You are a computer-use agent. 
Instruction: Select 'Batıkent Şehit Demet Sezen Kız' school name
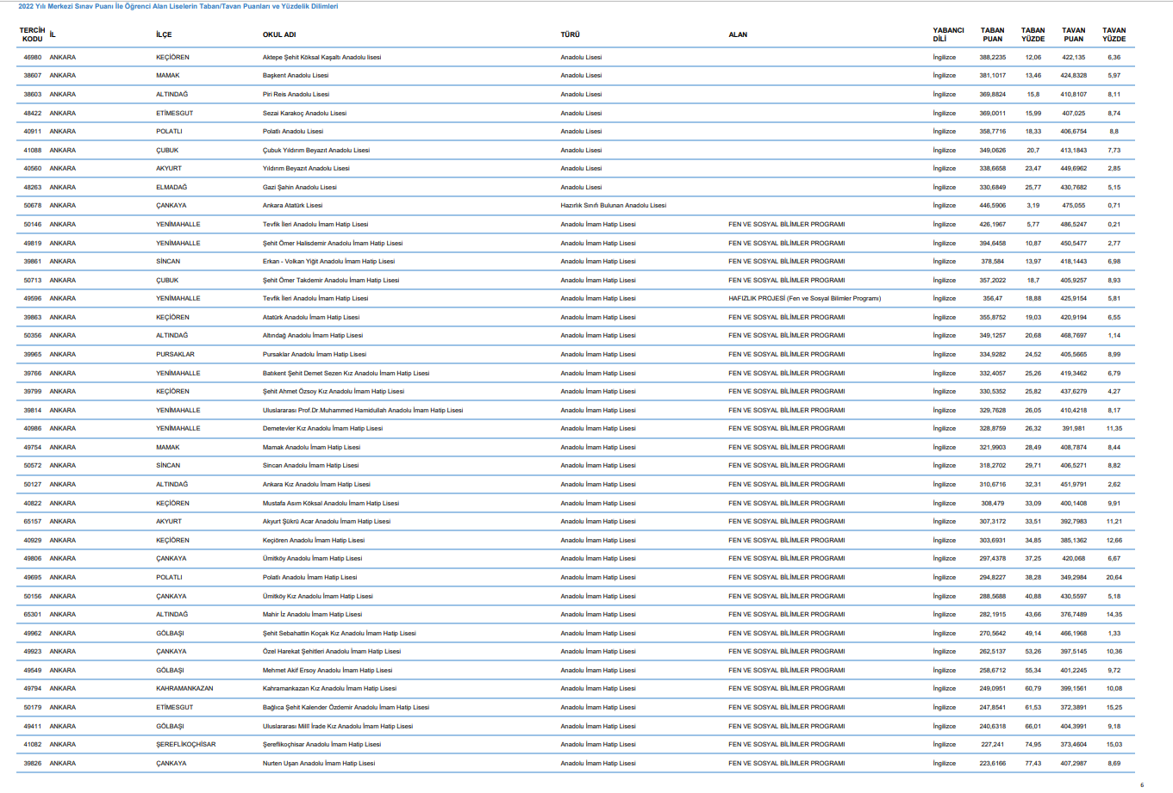pyautogui.click(x=346, y=374)
